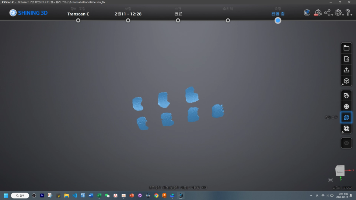
Task: Click the import file icon below folder
Action: pyautogui.click(x=346, y=59)
